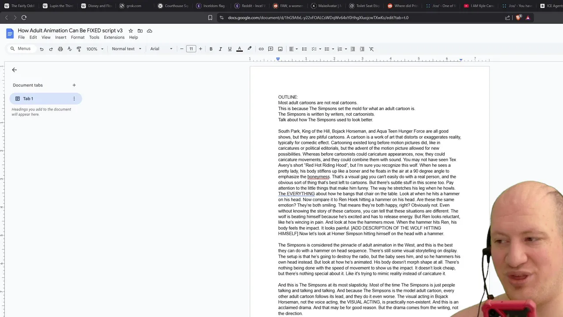Toggle italic formatting

tap(220, 49)
